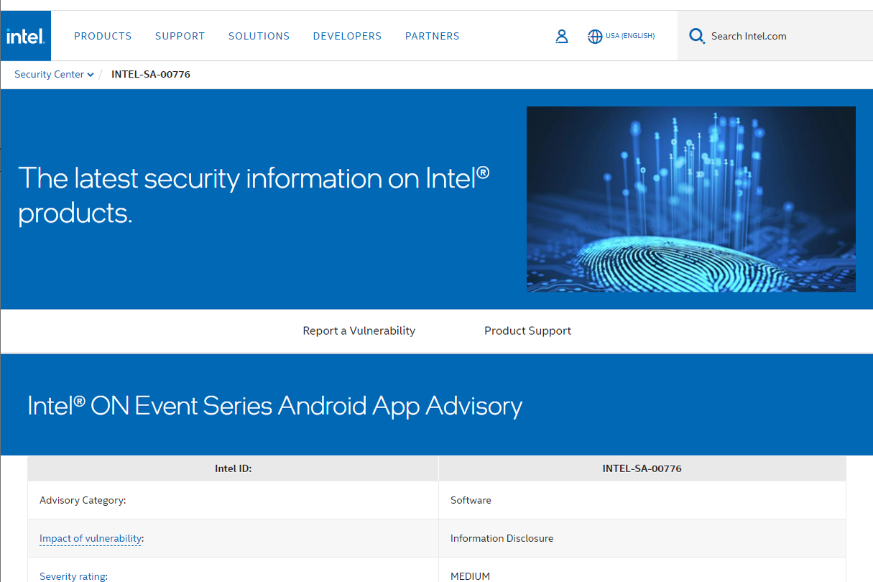Open the Security Center breadcrumb chevron

point(91,74)
